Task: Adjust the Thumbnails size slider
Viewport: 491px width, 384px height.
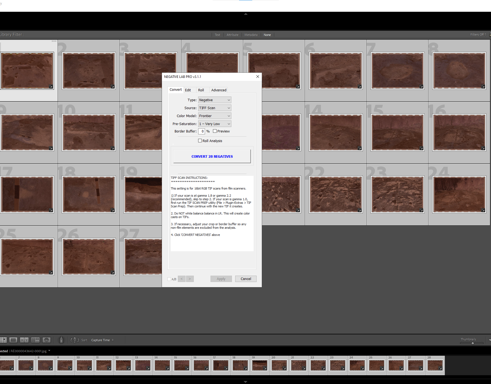Action: (473, 343)
